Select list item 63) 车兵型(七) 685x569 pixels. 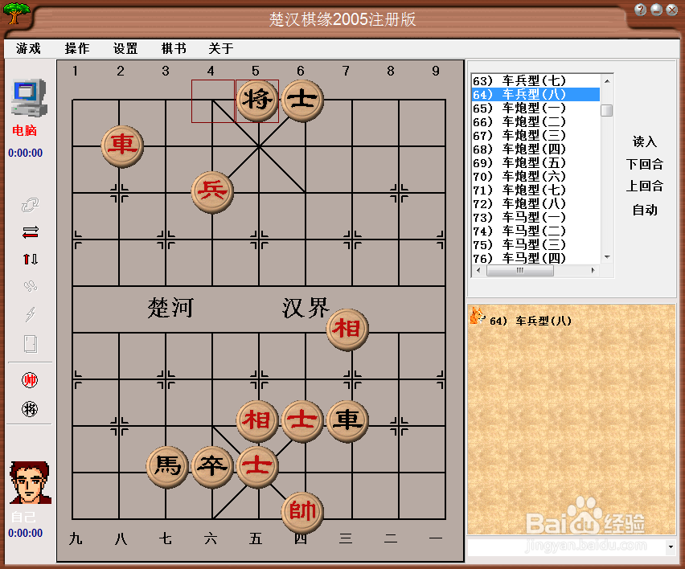pos(536,81)
